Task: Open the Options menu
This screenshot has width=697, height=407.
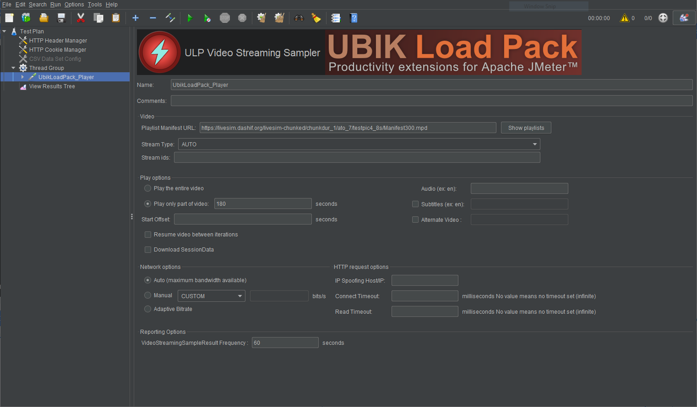Action: click(74, 5)
